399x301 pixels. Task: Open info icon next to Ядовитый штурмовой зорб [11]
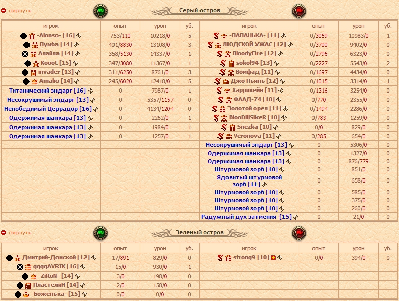[x=264, y=184]
